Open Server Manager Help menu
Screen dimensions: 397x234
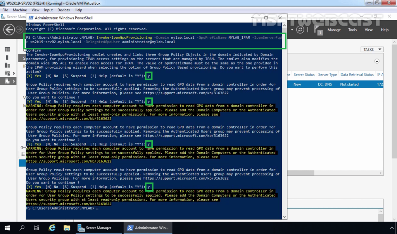tap(385, 29)
